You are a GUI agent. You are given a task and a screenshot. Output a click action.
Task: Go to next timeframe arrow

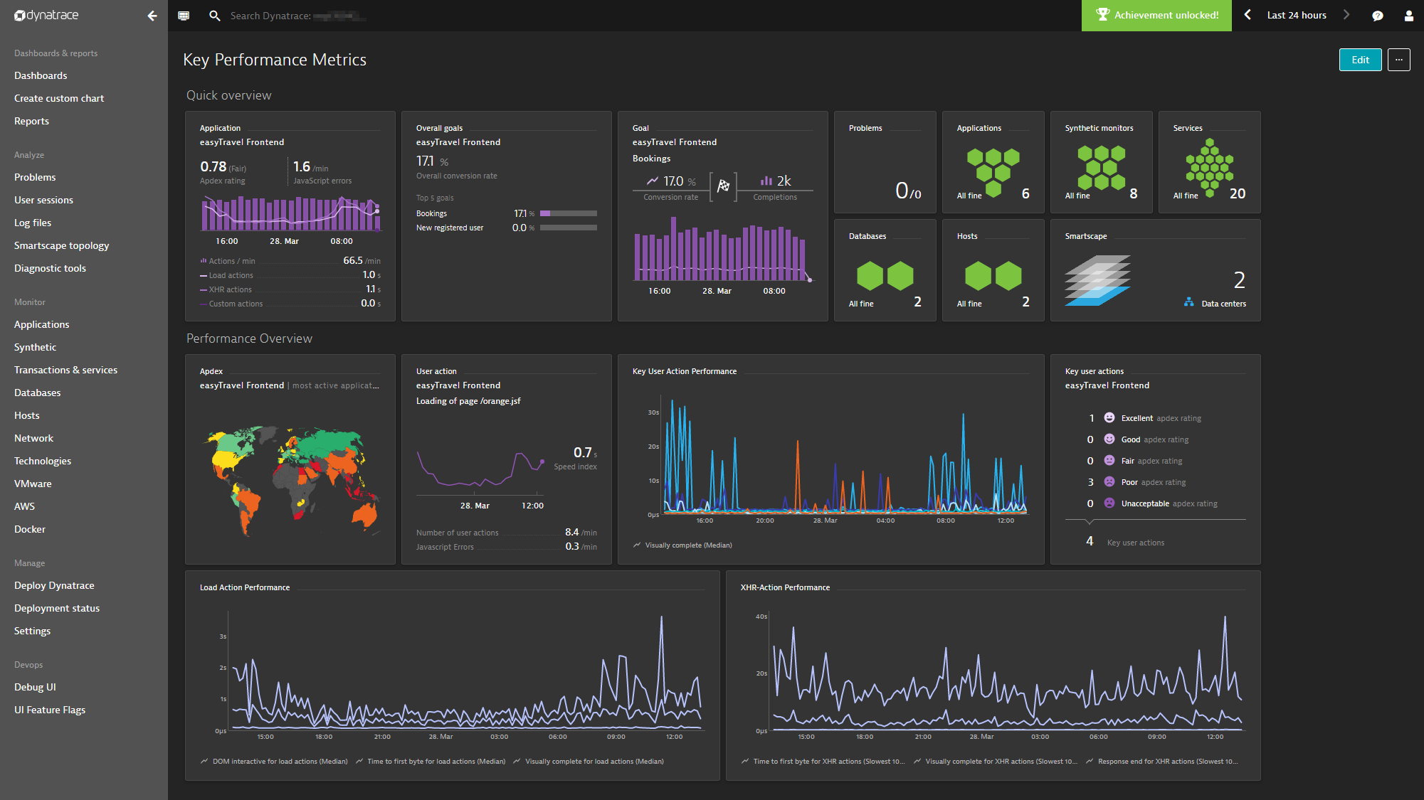point(1346,15)
